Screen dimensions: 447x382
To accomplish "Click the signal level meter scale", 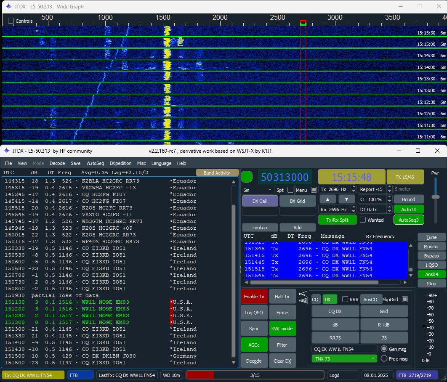I will point(430,324).
